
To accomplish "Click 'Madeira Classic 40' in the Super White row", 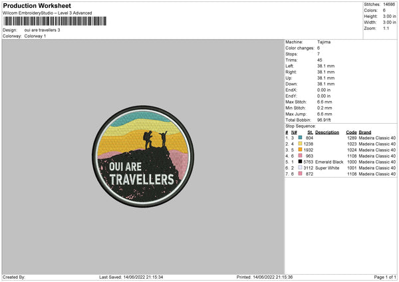I will click(377, 168).
